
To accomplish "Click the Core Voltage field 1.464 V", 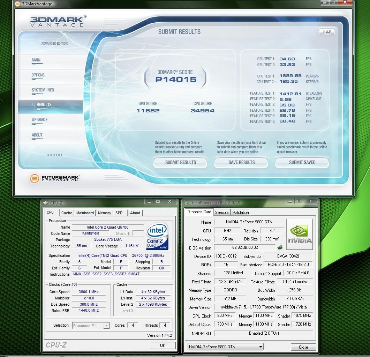I will [132, 246].
